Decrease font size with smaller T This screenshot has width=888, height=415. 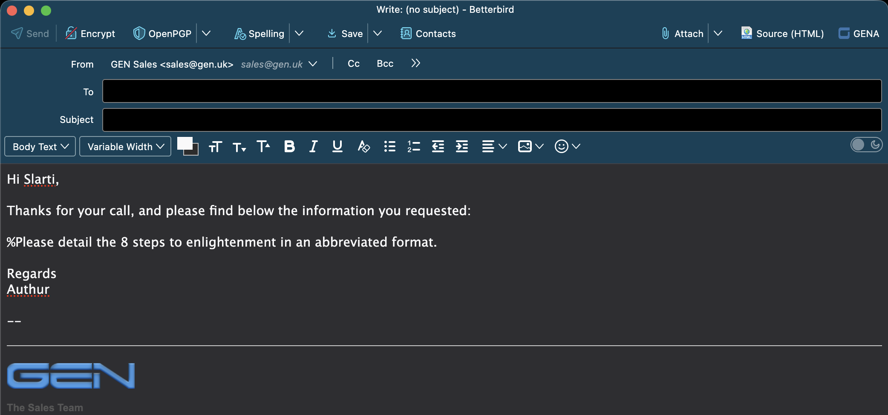pos(239,147)
